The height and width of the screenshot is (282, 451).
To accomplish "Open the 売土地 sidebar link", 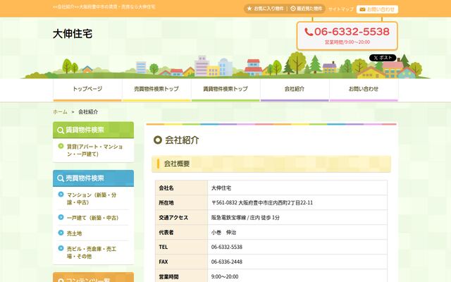I will (x=74, y=233).
